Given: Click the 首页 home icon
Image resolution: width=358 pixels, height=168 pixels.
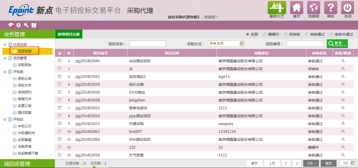Looking at the screenshot, I should click(x=297, y=8).
